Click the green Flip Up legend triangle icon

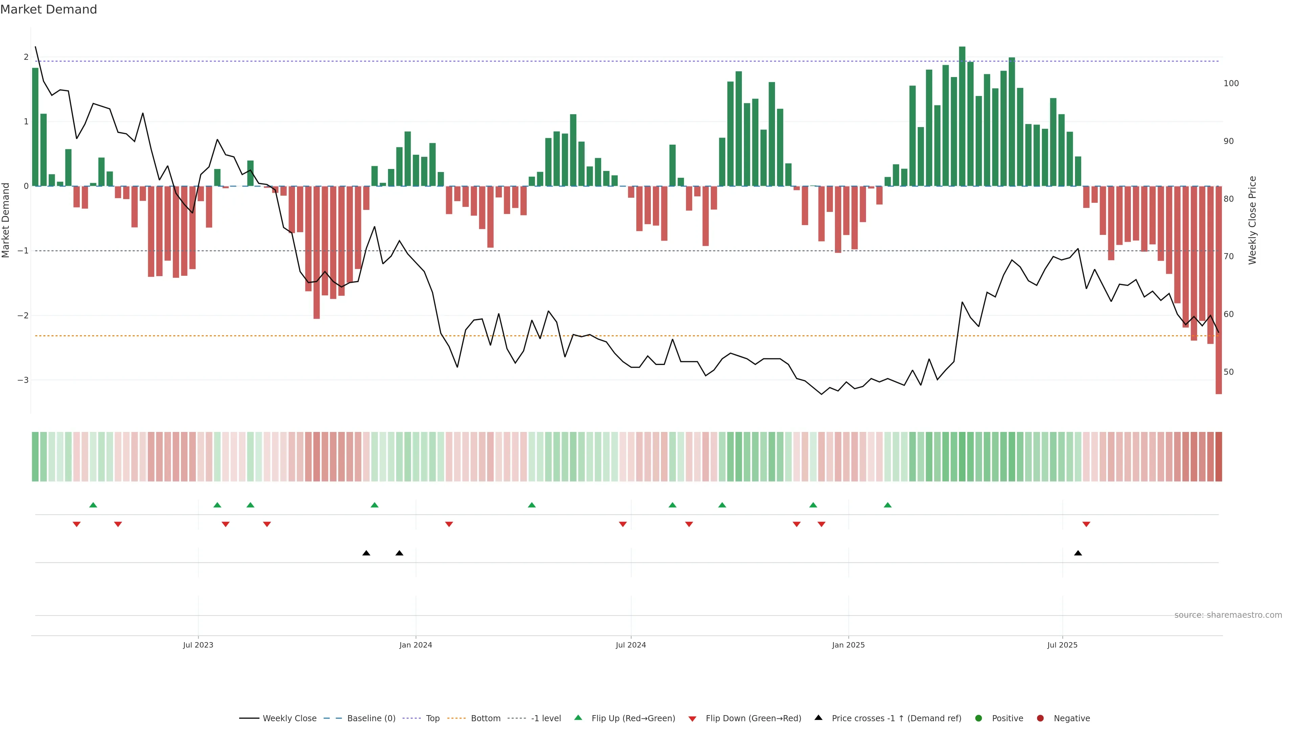coord(578,717)
